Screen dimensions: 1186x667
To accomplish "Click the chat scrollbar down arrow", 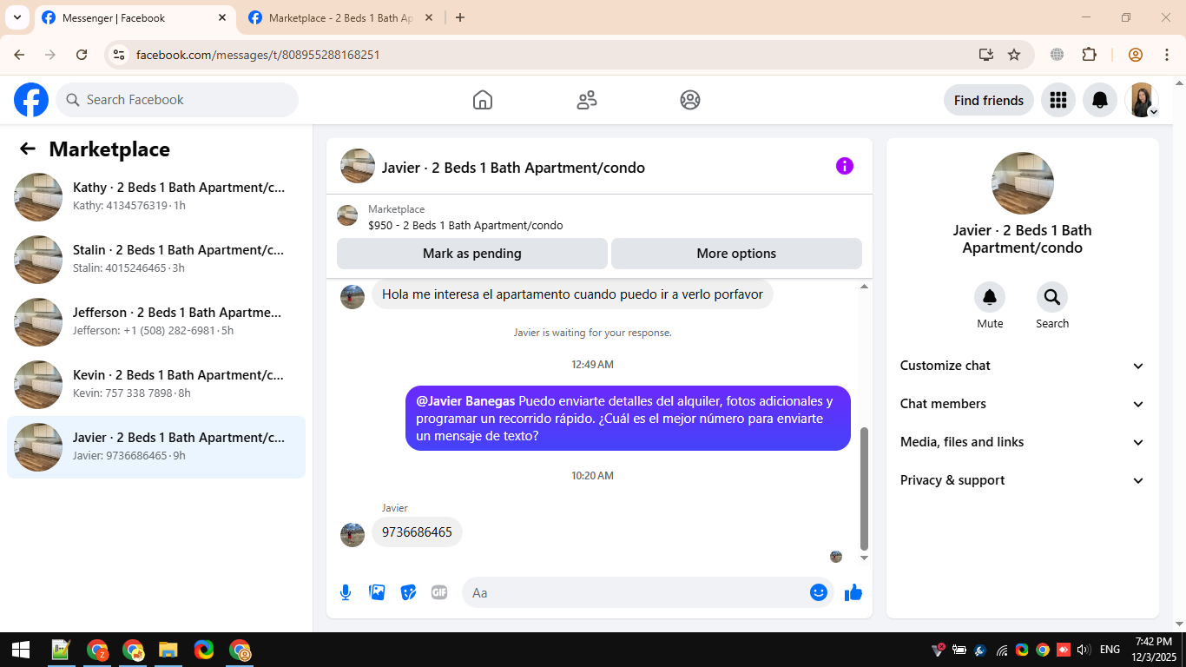I will [864, 558].
